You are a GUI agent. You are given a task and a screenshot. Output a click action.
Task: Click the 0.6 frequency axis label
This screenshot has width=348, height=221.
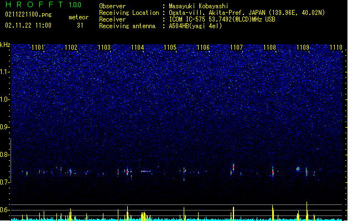5,210
